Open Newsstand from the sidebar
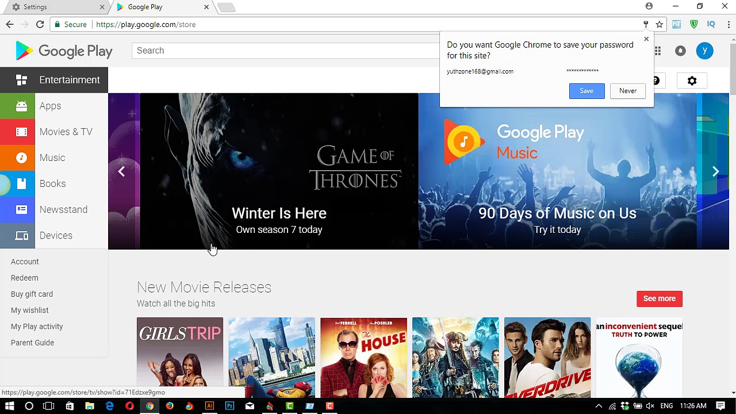Image resolution: width=736 pixels, height=414 pixels. click(x=63, y=209)
